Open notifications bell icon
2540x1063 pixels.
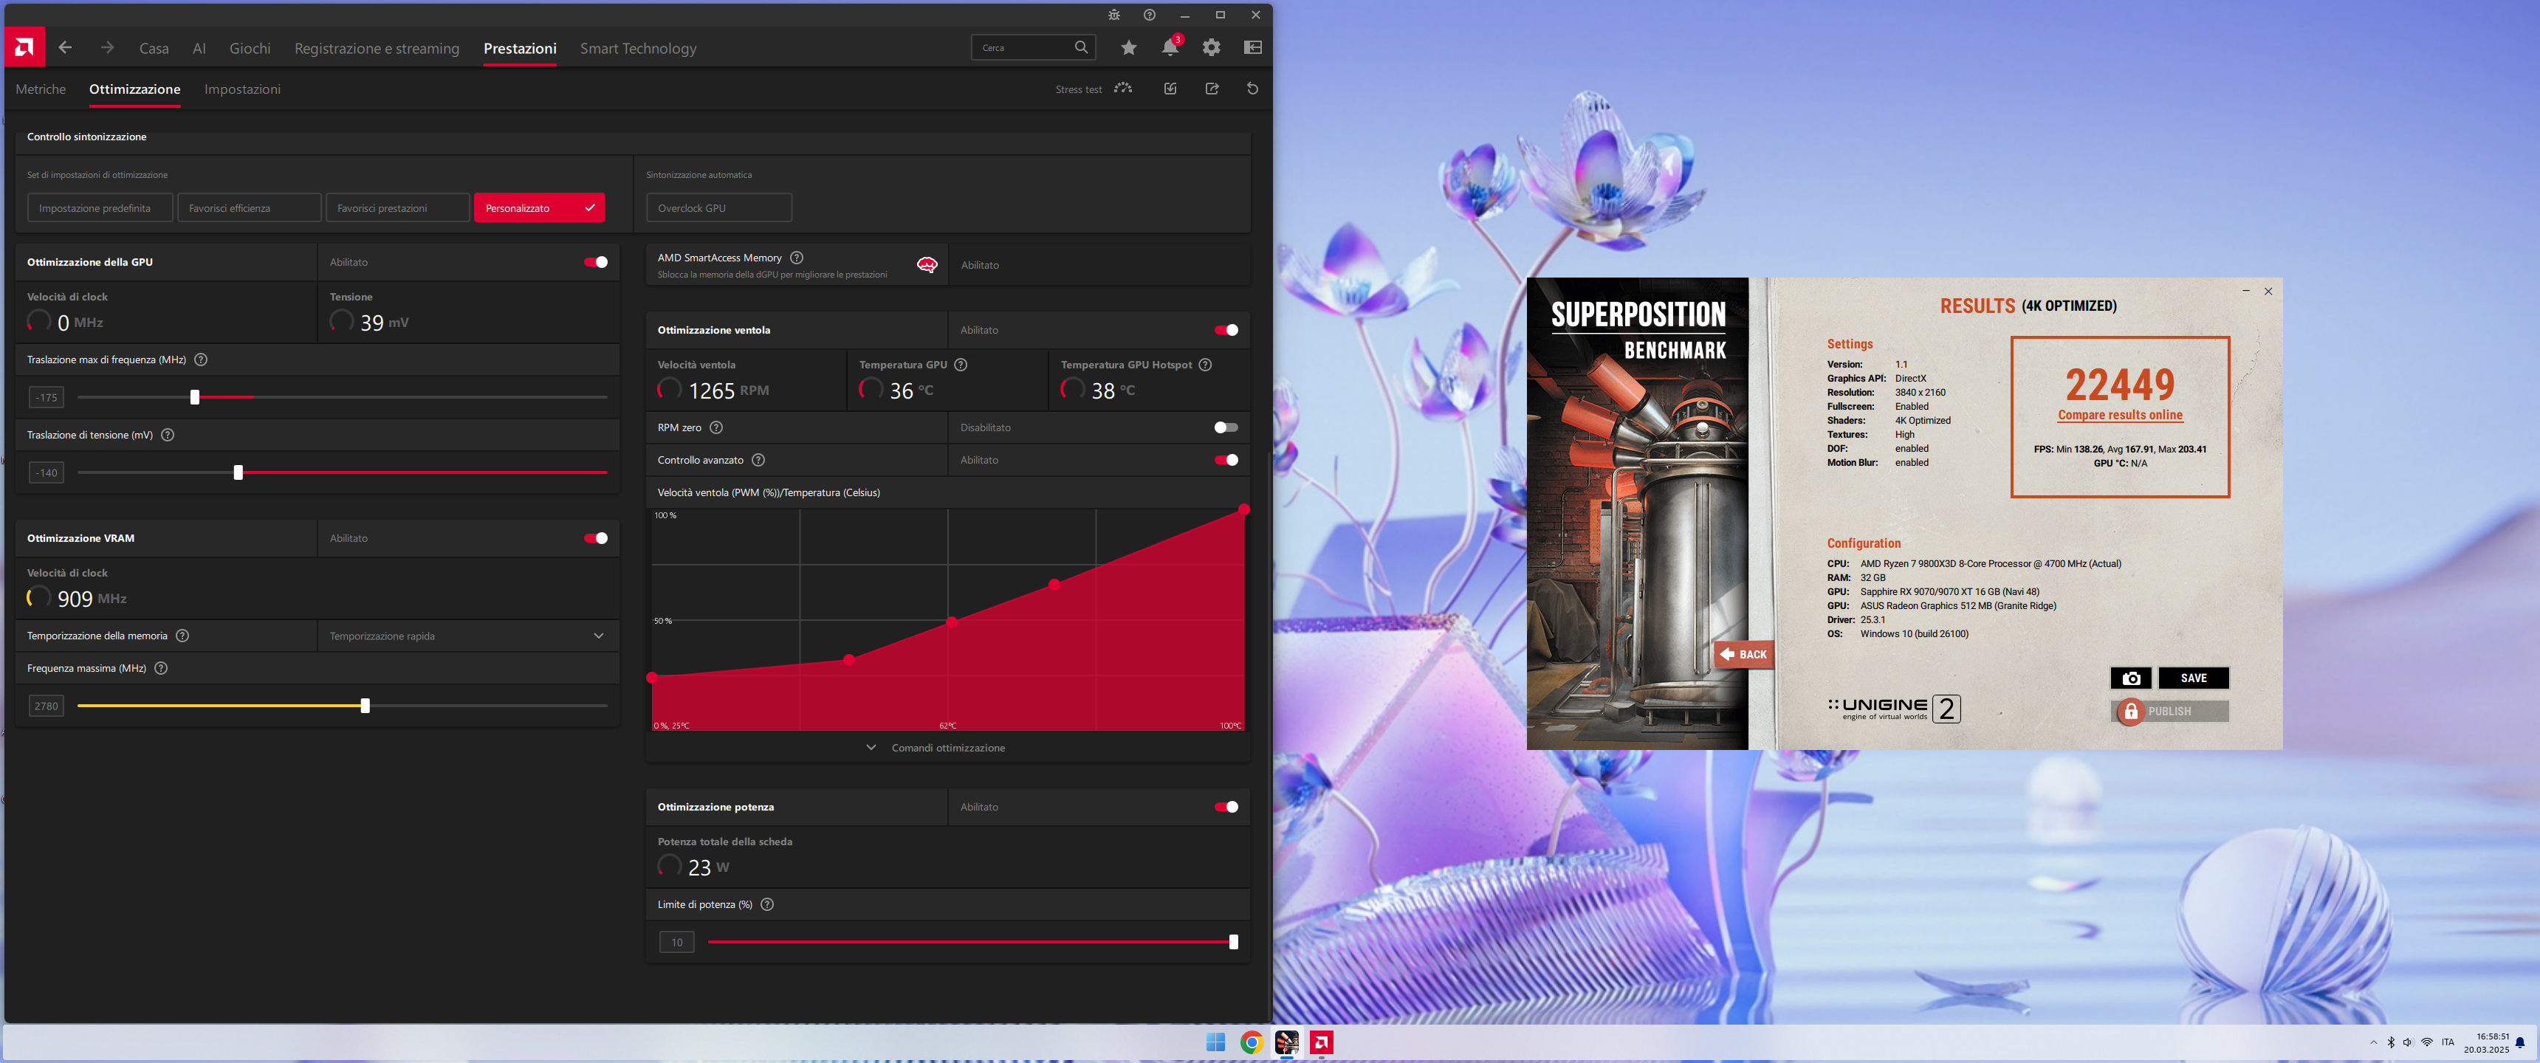tap(1170, 47)
